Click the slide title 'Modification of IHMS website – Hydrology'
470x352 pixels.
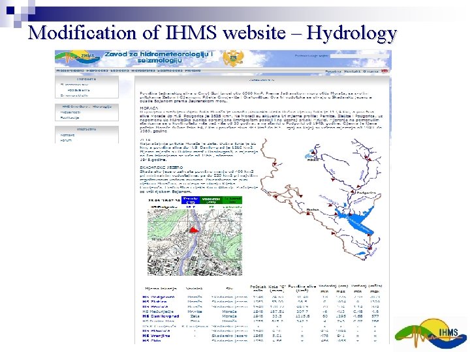[213, 33]
